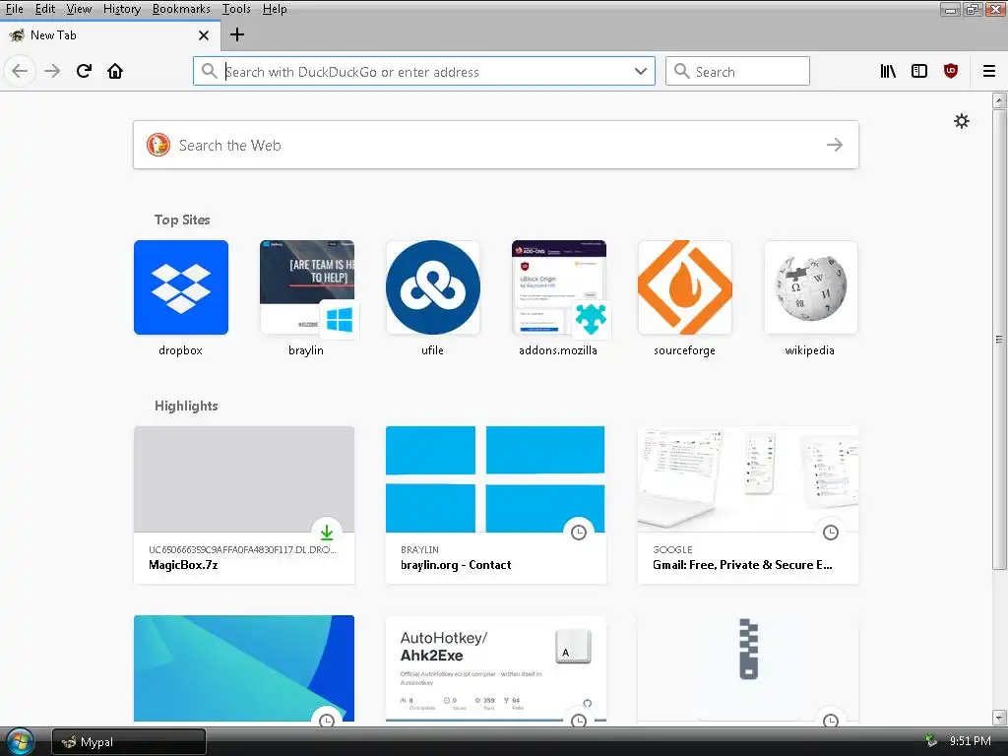Click the Top Sites heading
Screen dimensions: 1008x756
point(182,220)
